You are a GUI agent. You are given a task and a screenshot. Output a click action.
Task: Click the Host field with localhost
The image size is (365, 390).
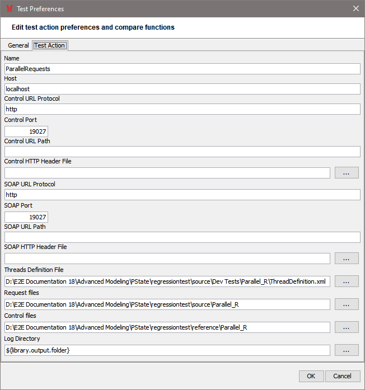(x=182, y=89)
